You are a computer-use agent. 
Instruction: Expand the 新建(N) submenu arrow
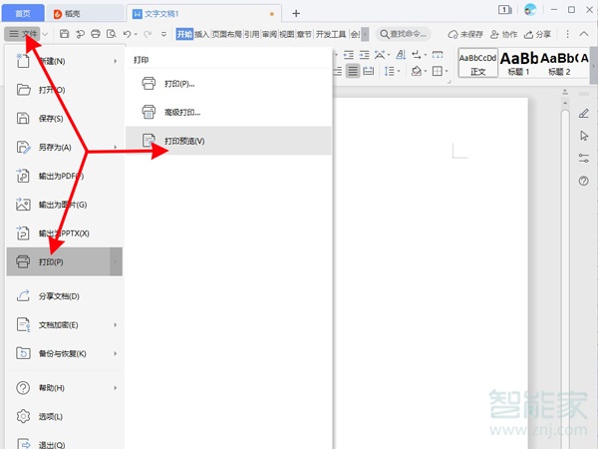pos(116,61)
